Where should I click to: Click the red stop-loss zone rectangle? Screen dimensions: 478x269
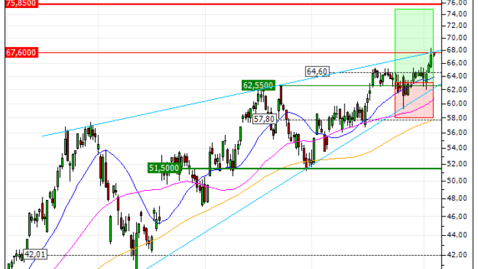(x=414, y=100)
